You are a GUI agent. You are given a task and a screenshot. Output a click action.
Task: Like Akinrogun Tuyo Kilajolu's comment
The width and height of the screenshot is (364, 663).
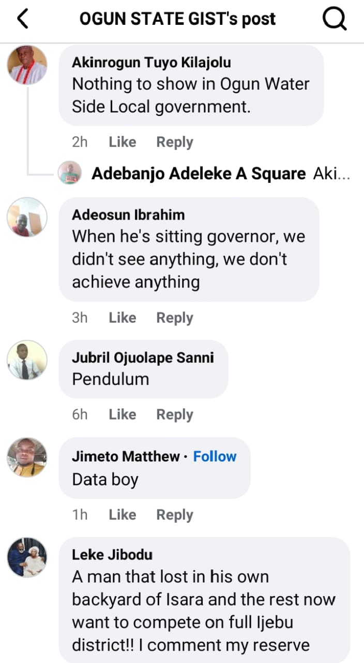click(122, 142)
